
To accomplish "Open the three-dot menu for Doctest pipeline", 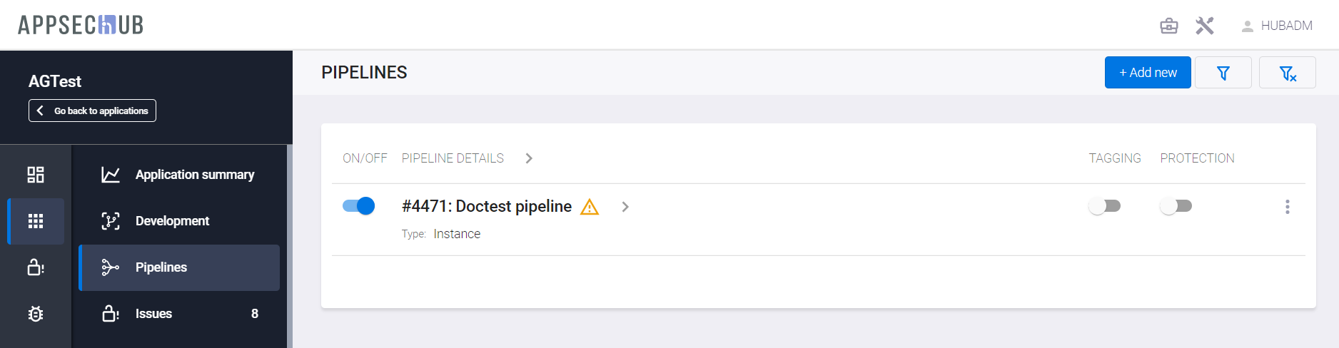I will pyautogui.click(x=1287, y=207).
